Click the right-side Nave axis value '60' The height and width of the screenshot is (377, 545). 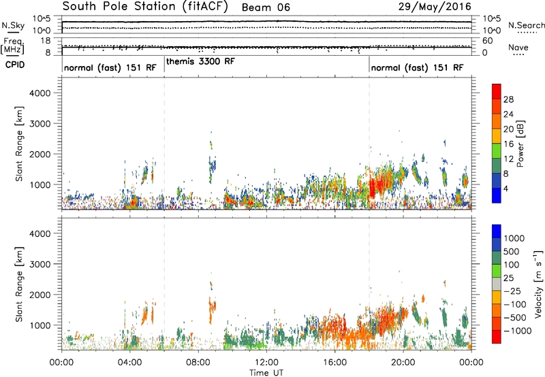488,41
